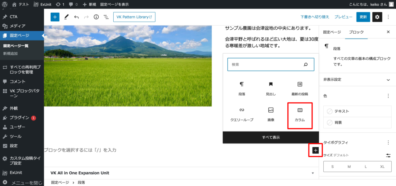
Task: Switch to the 固定ページ sidebar tab
Action: click(332, 32)
